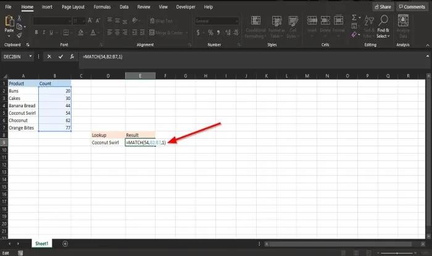The height and width of the screenshot is (256, 432).
Task: Cancel formula entry with X icon
Action: pyautogui.click(x=49, y=57)
